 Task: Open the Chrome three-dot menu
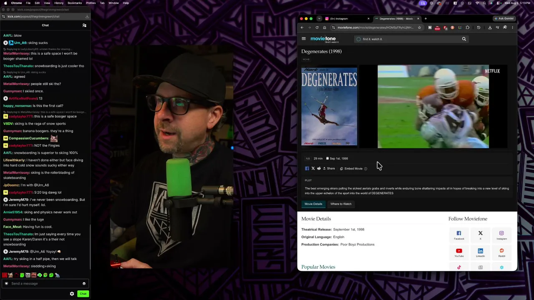[512, 27]
